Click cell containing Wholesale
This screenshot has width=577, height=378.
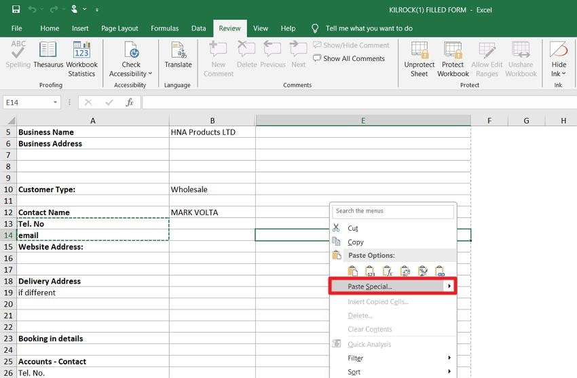pos(212,189)
